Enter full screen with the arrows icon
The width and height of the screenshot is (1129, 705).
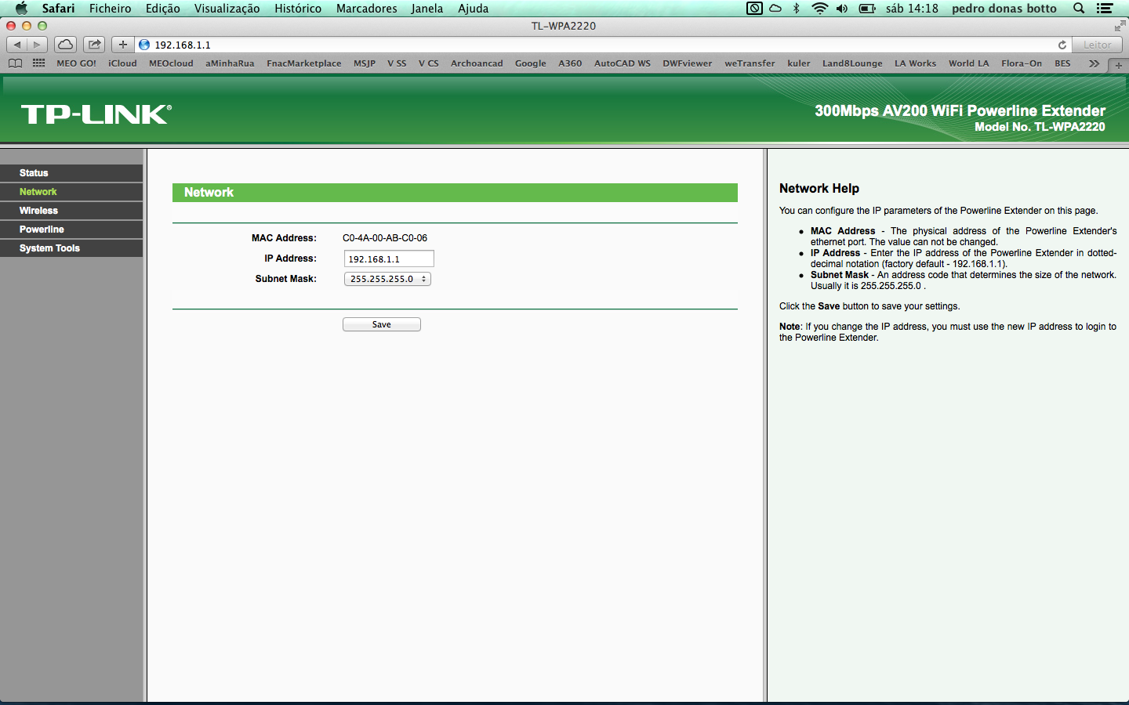[1120, 26]
